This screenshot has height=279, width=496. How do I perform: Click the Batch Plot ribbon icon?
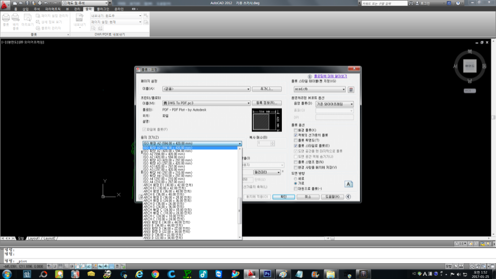pyautogui.click(x=16, y=18)
